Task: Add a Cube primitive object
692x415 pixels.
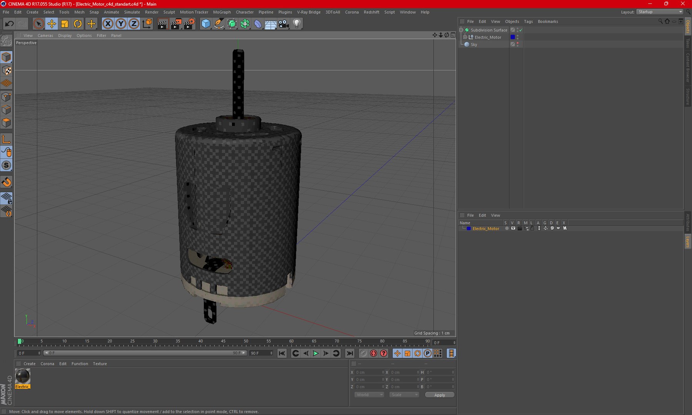Action: click(x=206, y=24)
